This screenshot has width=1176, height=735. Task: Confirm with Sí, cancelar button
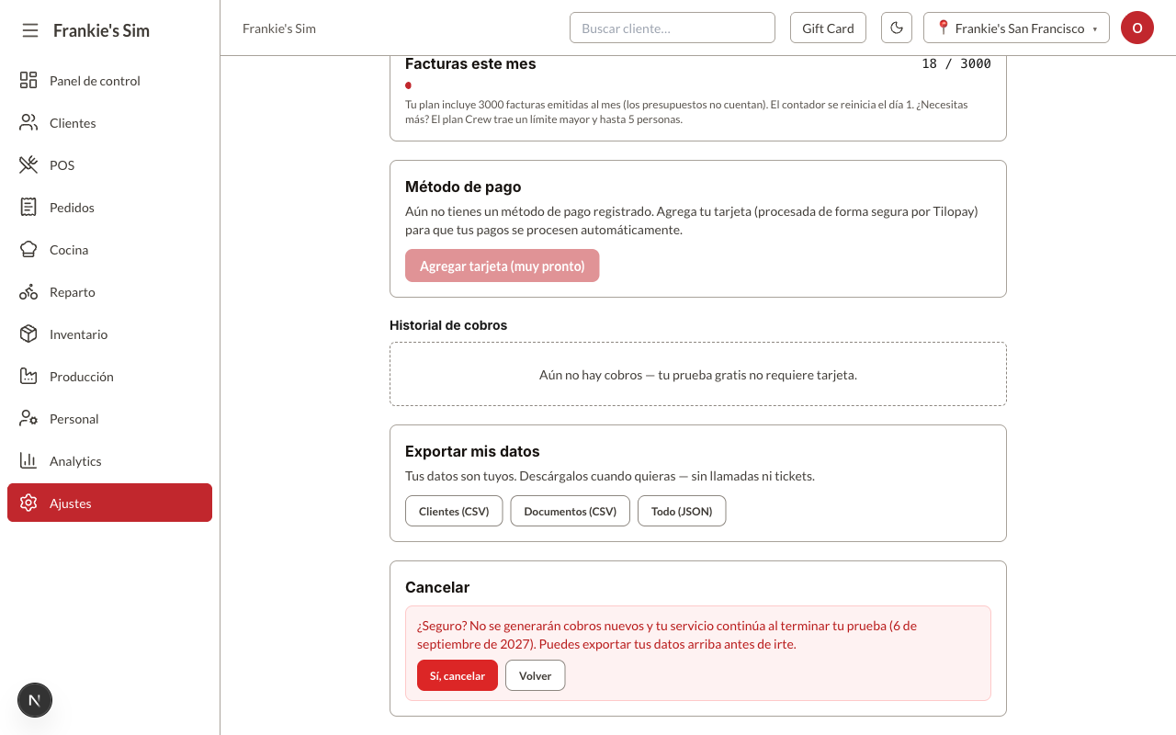point(458,675)
